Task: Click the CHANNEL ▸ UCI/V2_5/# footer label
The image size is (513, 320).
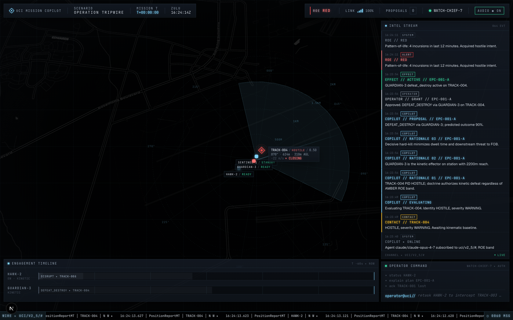Action: (x=405, y=255)
